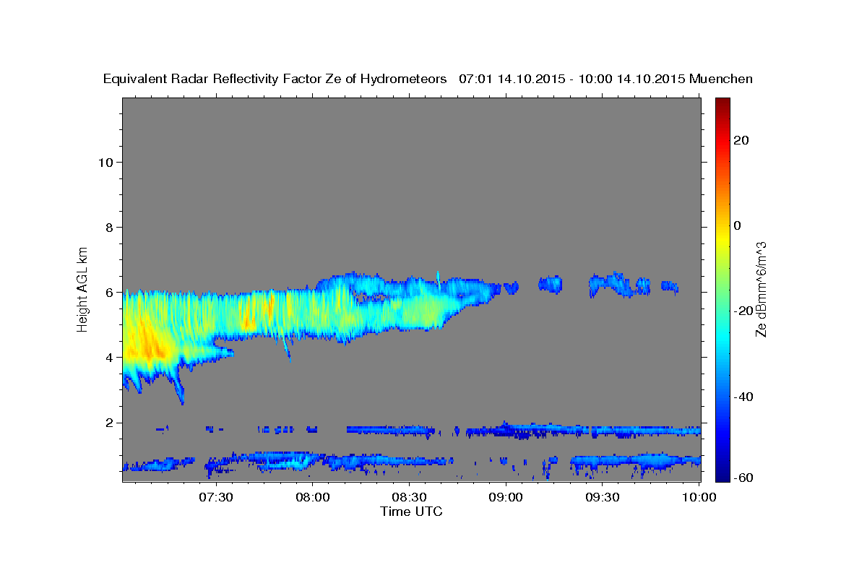Click the colorbar value -20

(x=744, y=311)
